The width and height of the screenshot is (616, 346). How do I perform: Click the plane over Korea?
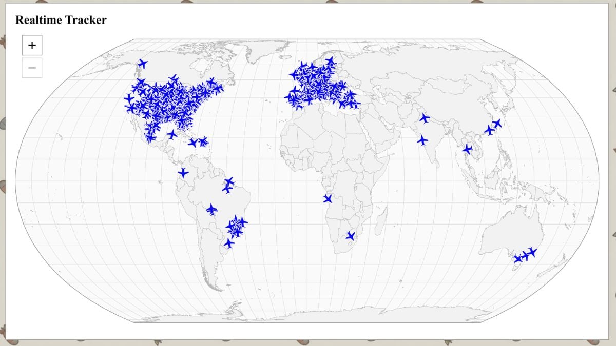(496, 124)
